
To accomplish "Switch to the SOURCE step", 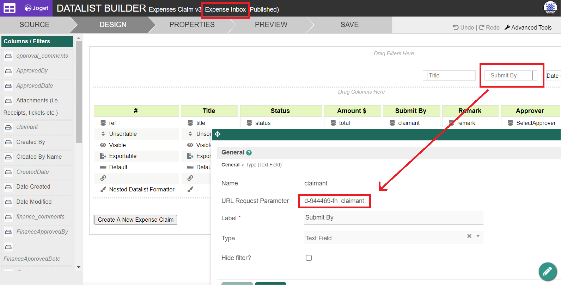I will (x=35, y=25).
